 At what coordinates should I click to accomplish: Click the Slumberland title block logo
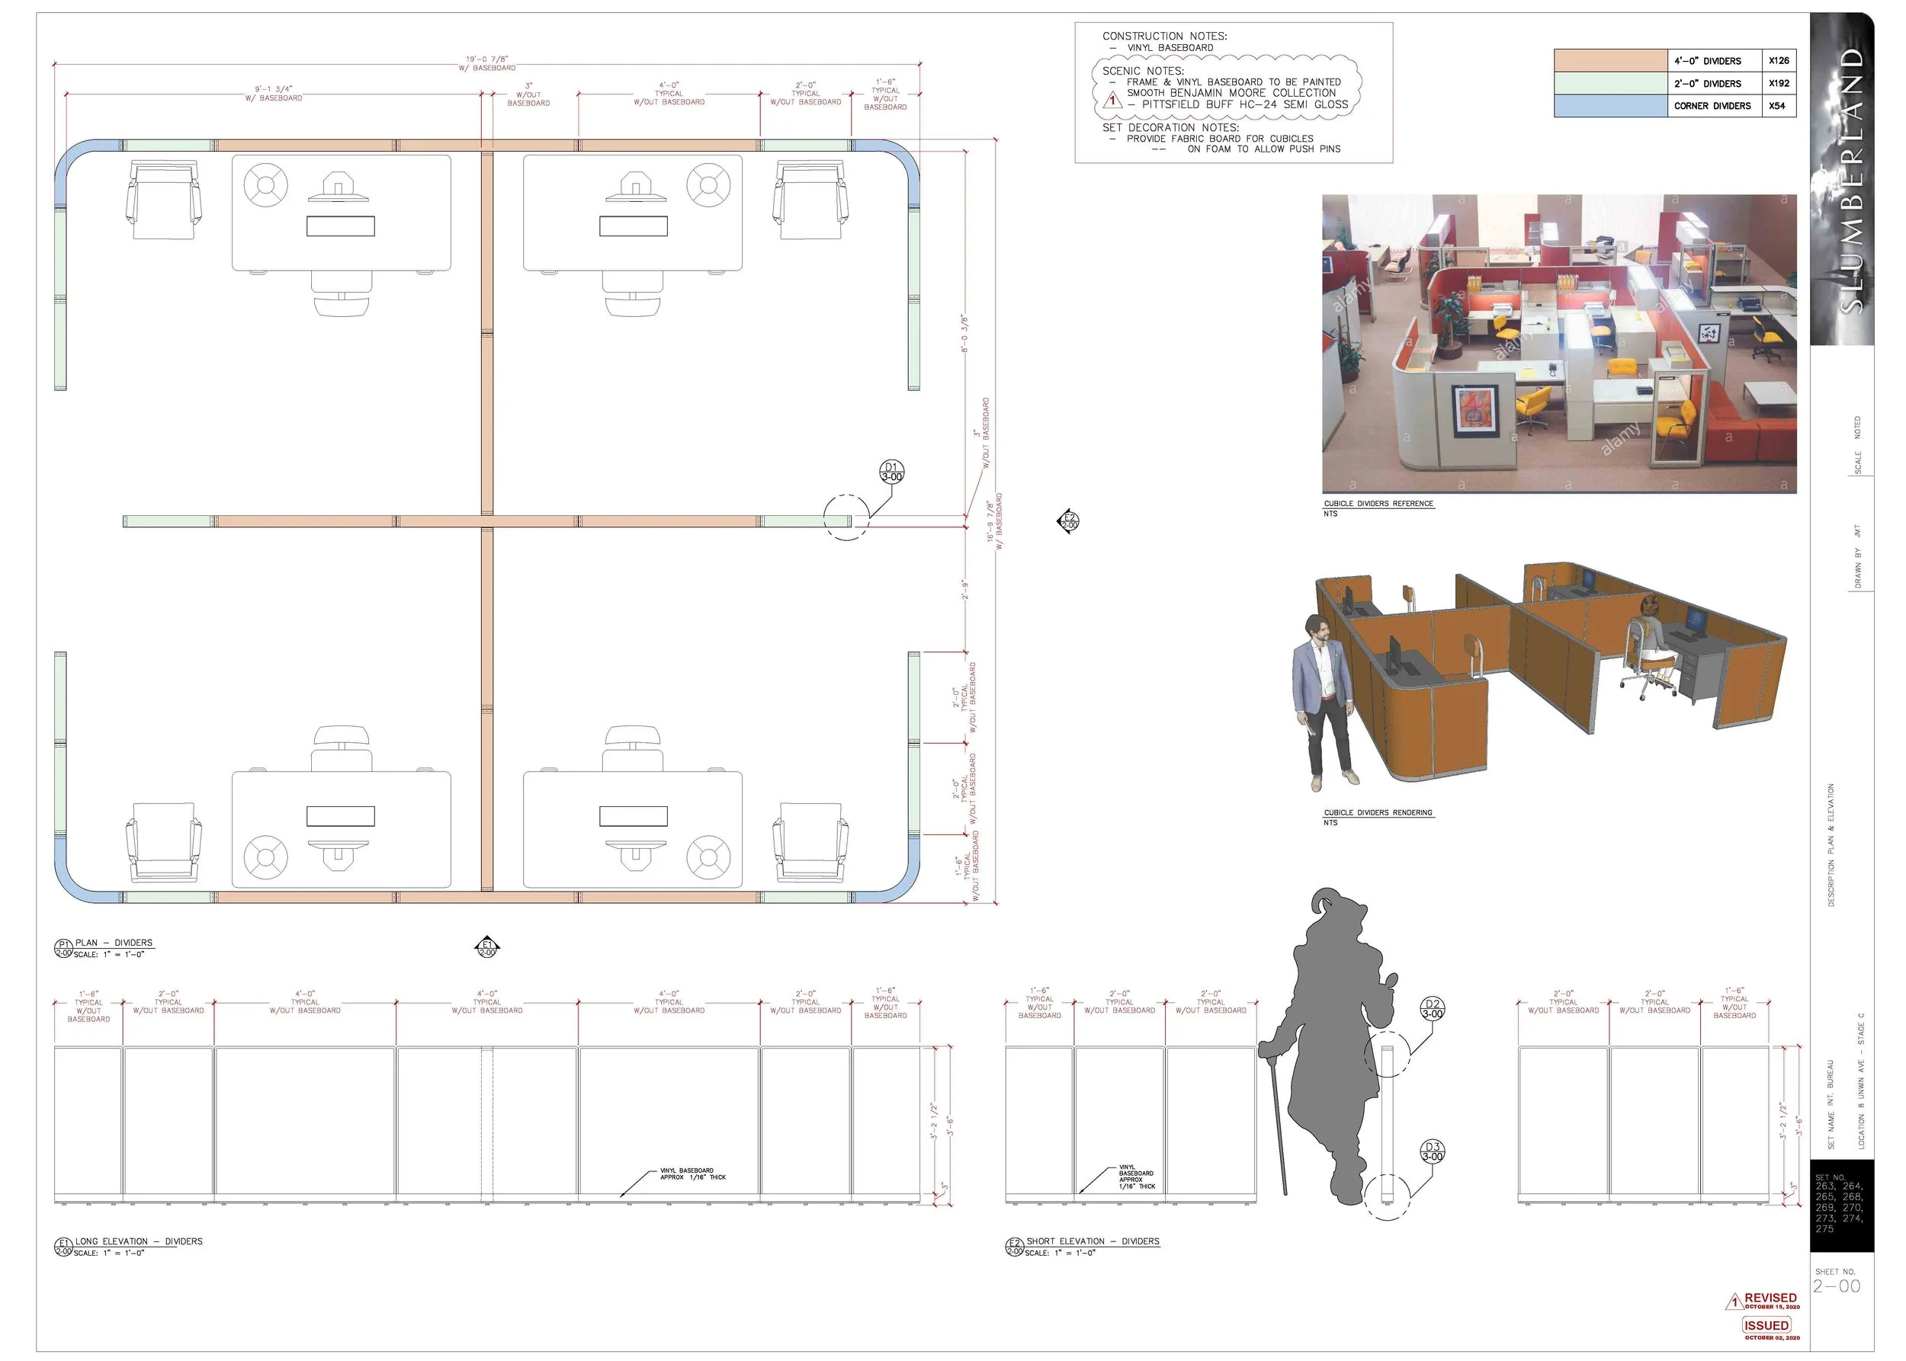[1841, 180]
